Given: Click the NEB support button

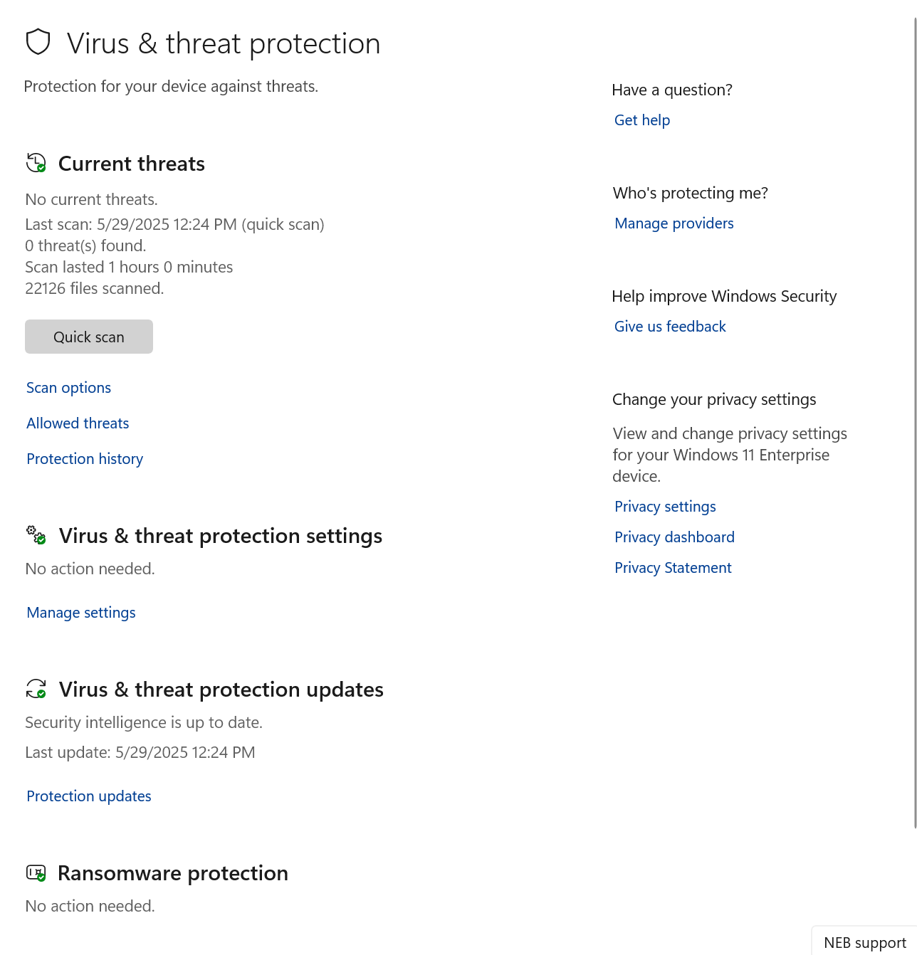Looking at the screenshot, I should point(864,942).
